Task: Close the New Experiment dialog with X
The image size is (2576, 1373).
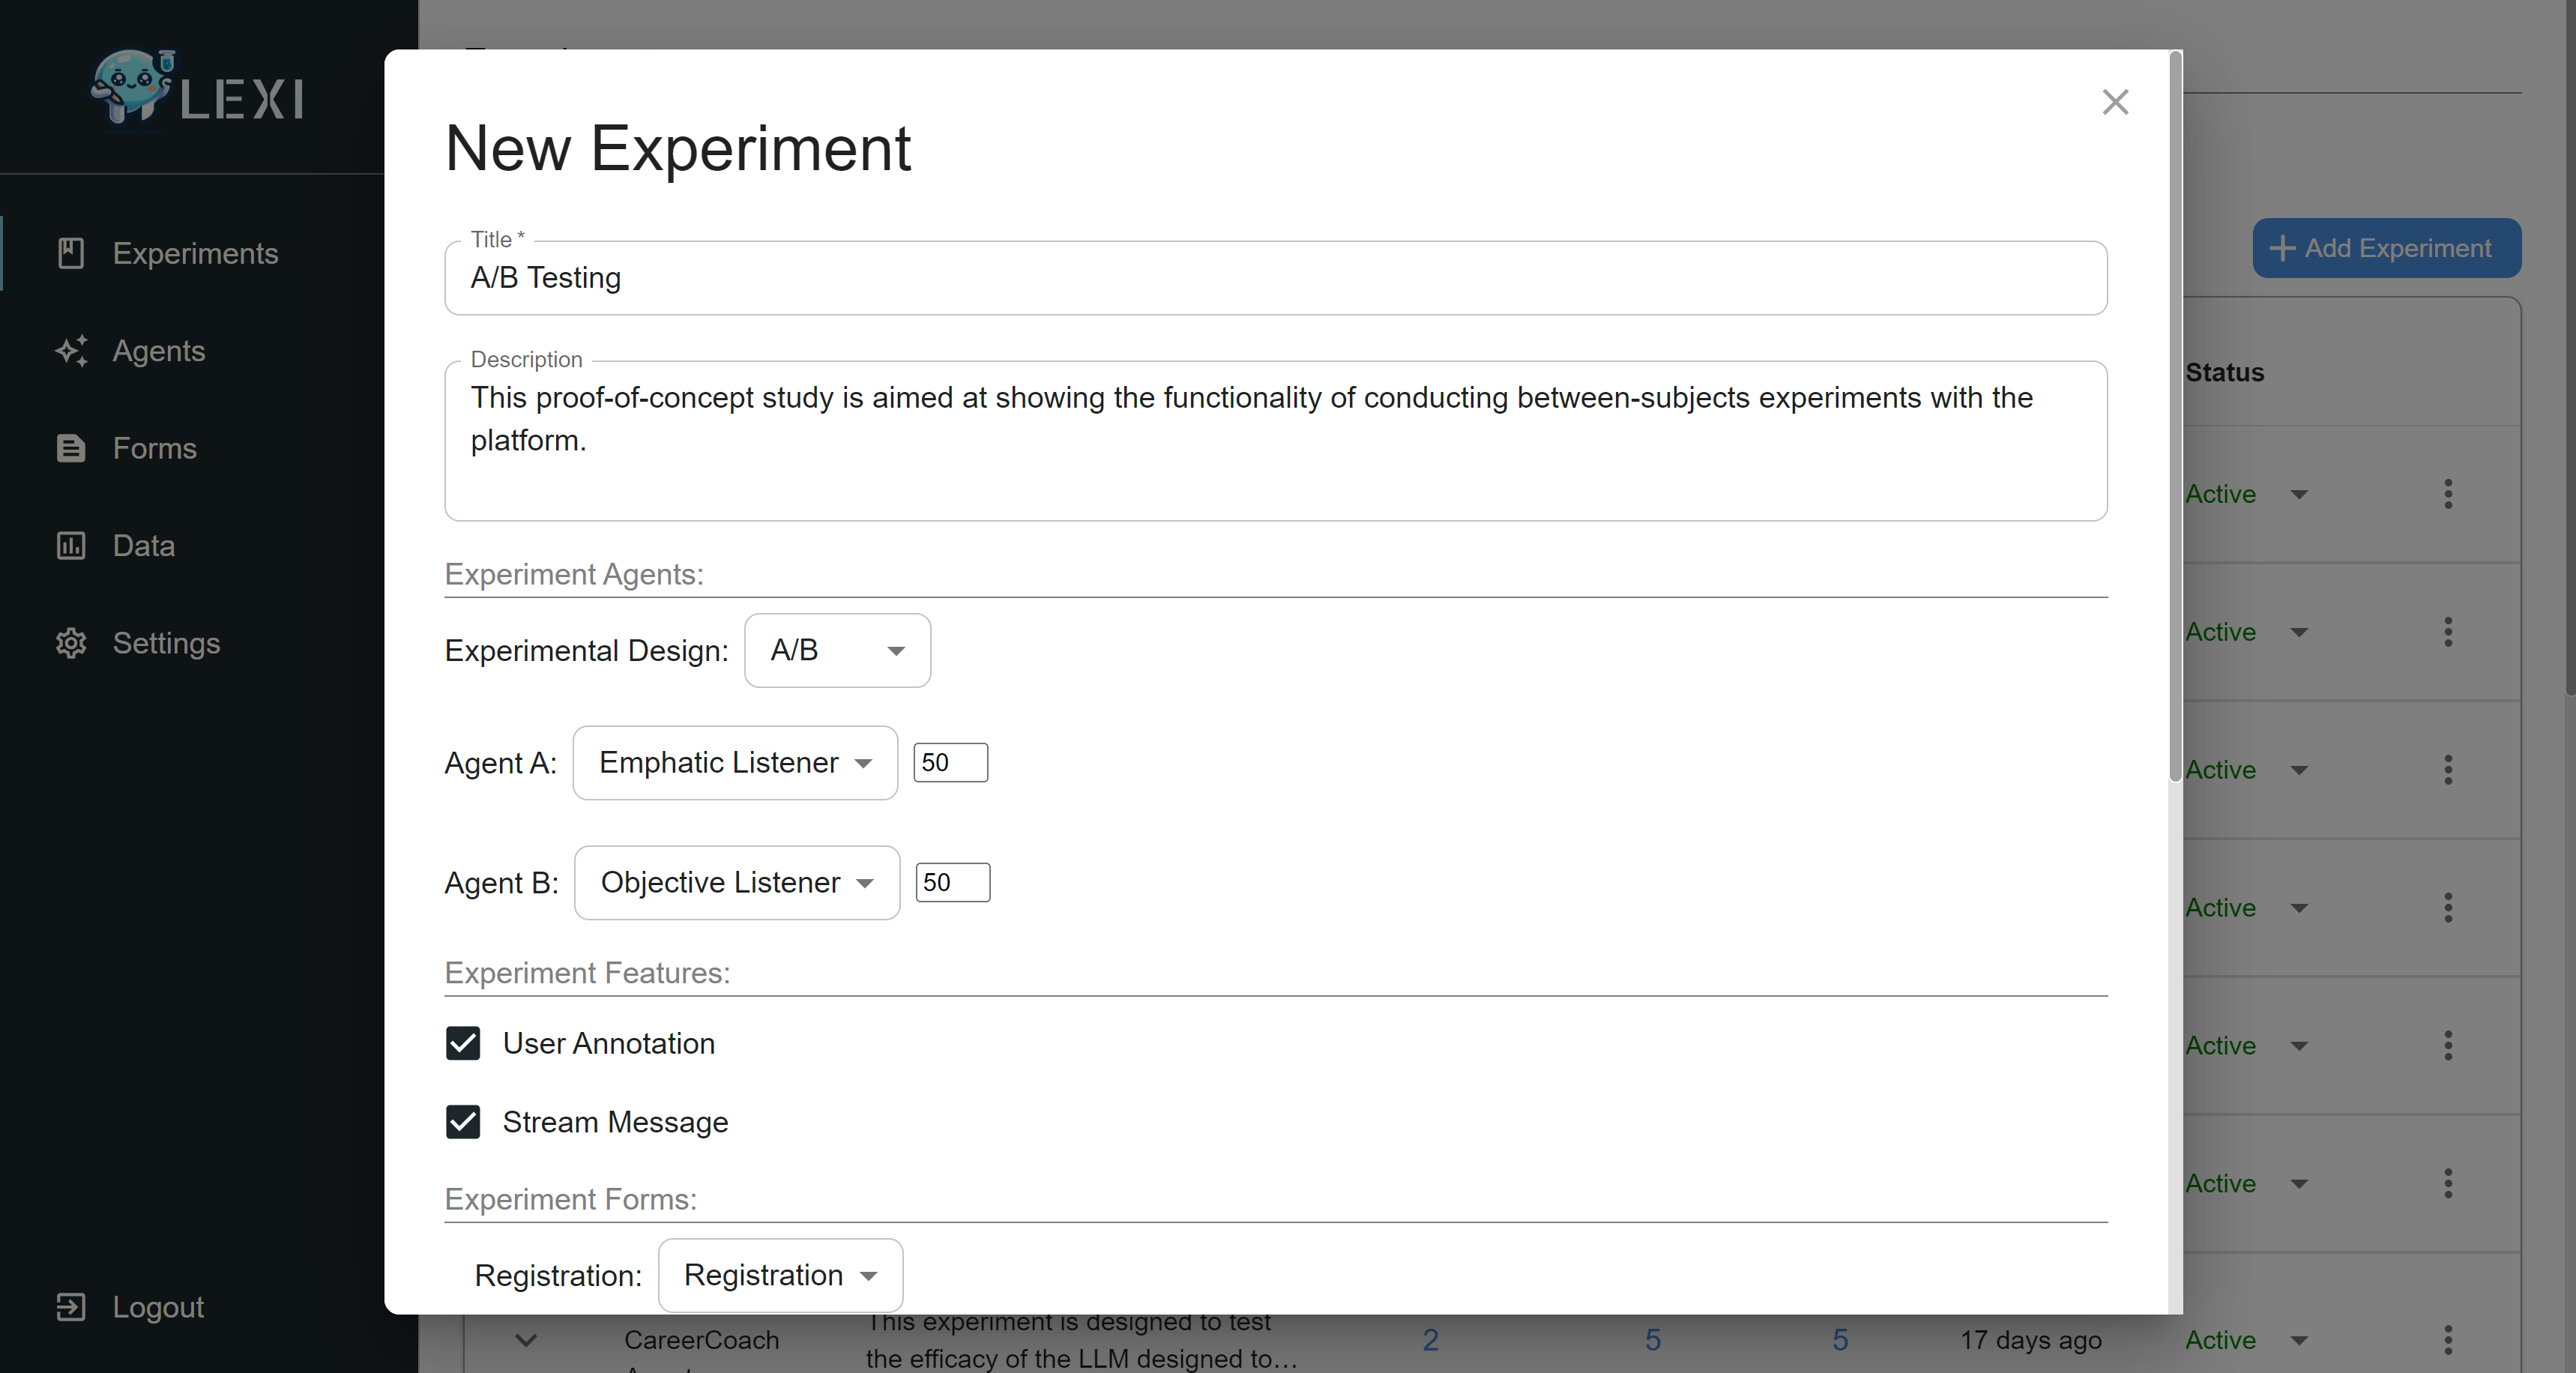Action: (2115, 102)
